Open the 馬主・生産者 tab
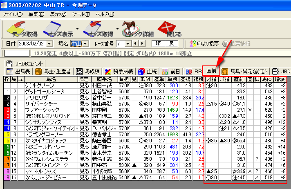 click(x=53, y=71)
